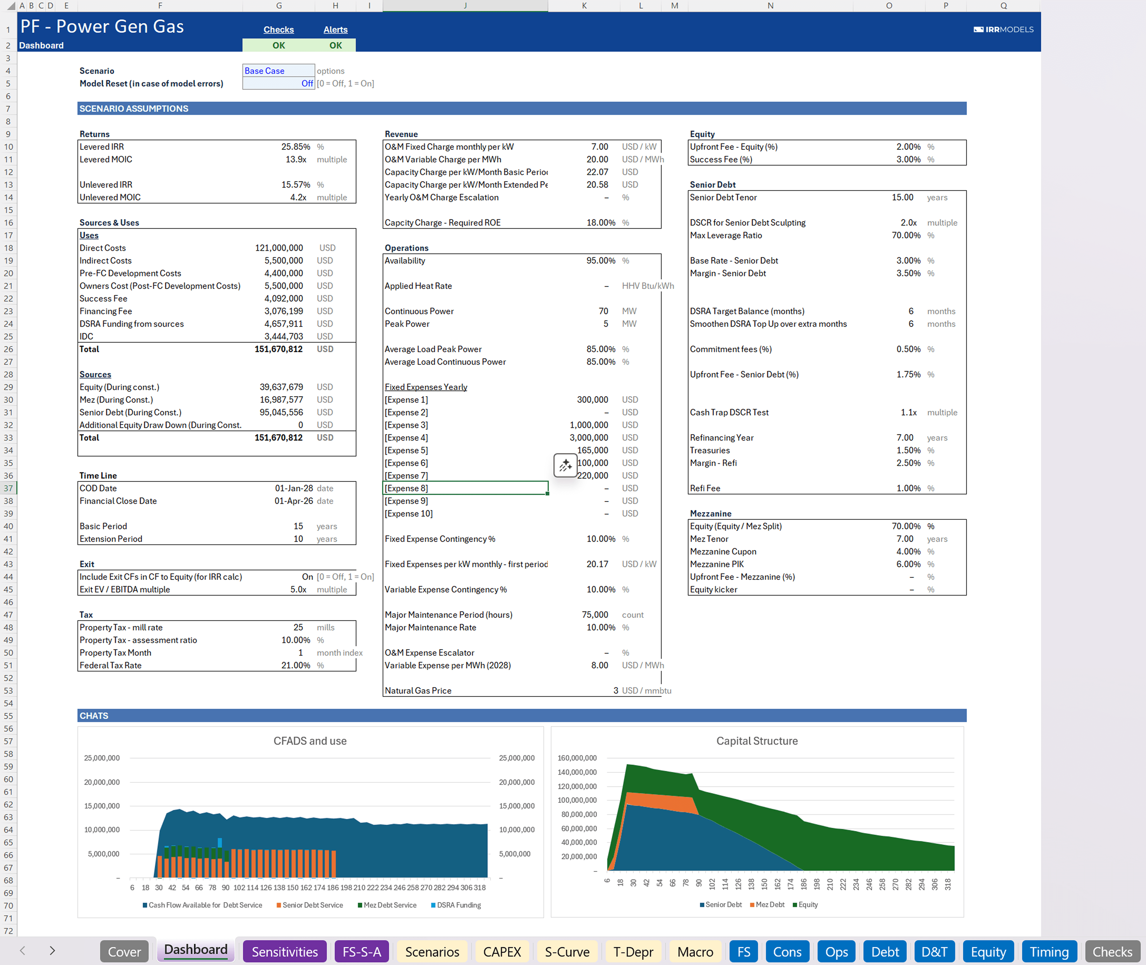1146x965 pixels.
Task: Open the Sensitivities sheet tab
Action: point(284,952)
